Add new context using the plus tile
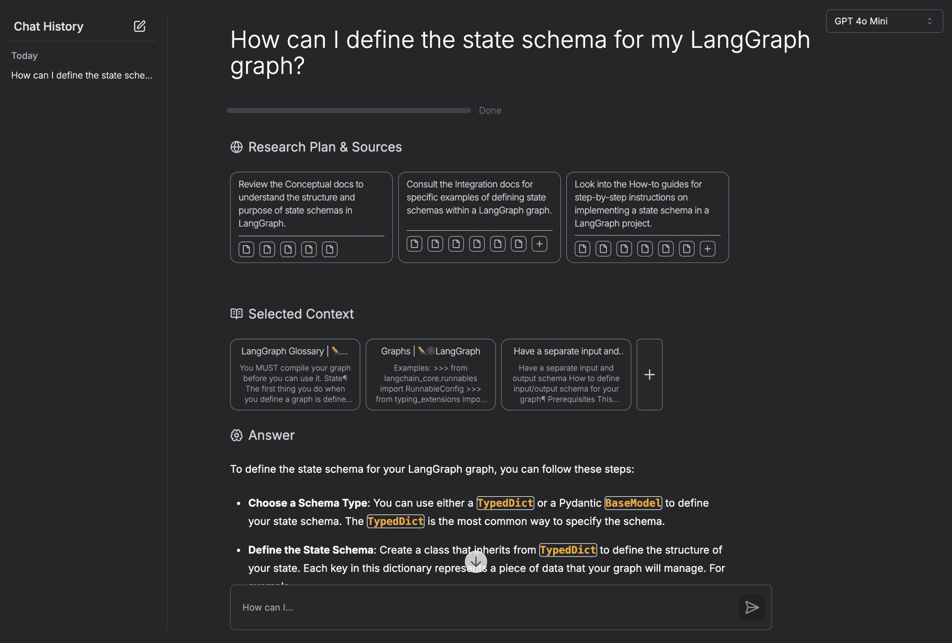This screenshot has width=952, height=643. point(649,374)
